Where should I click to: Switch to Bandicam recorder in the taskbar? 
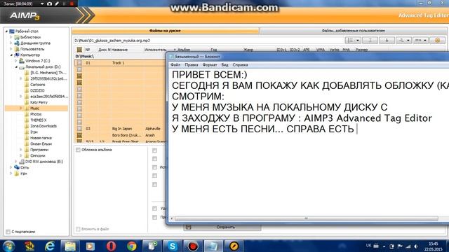pyautogui.click(x=193, y=246)
